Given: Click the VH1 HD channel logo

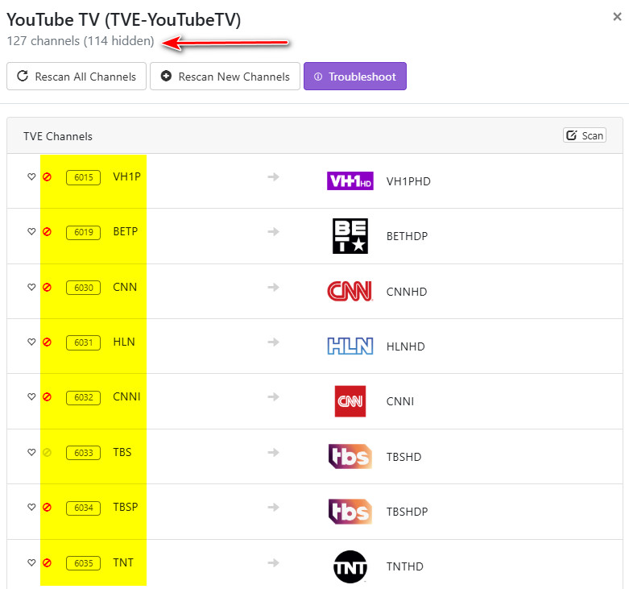Looking at the screenshot, I should tap(350, 181).
